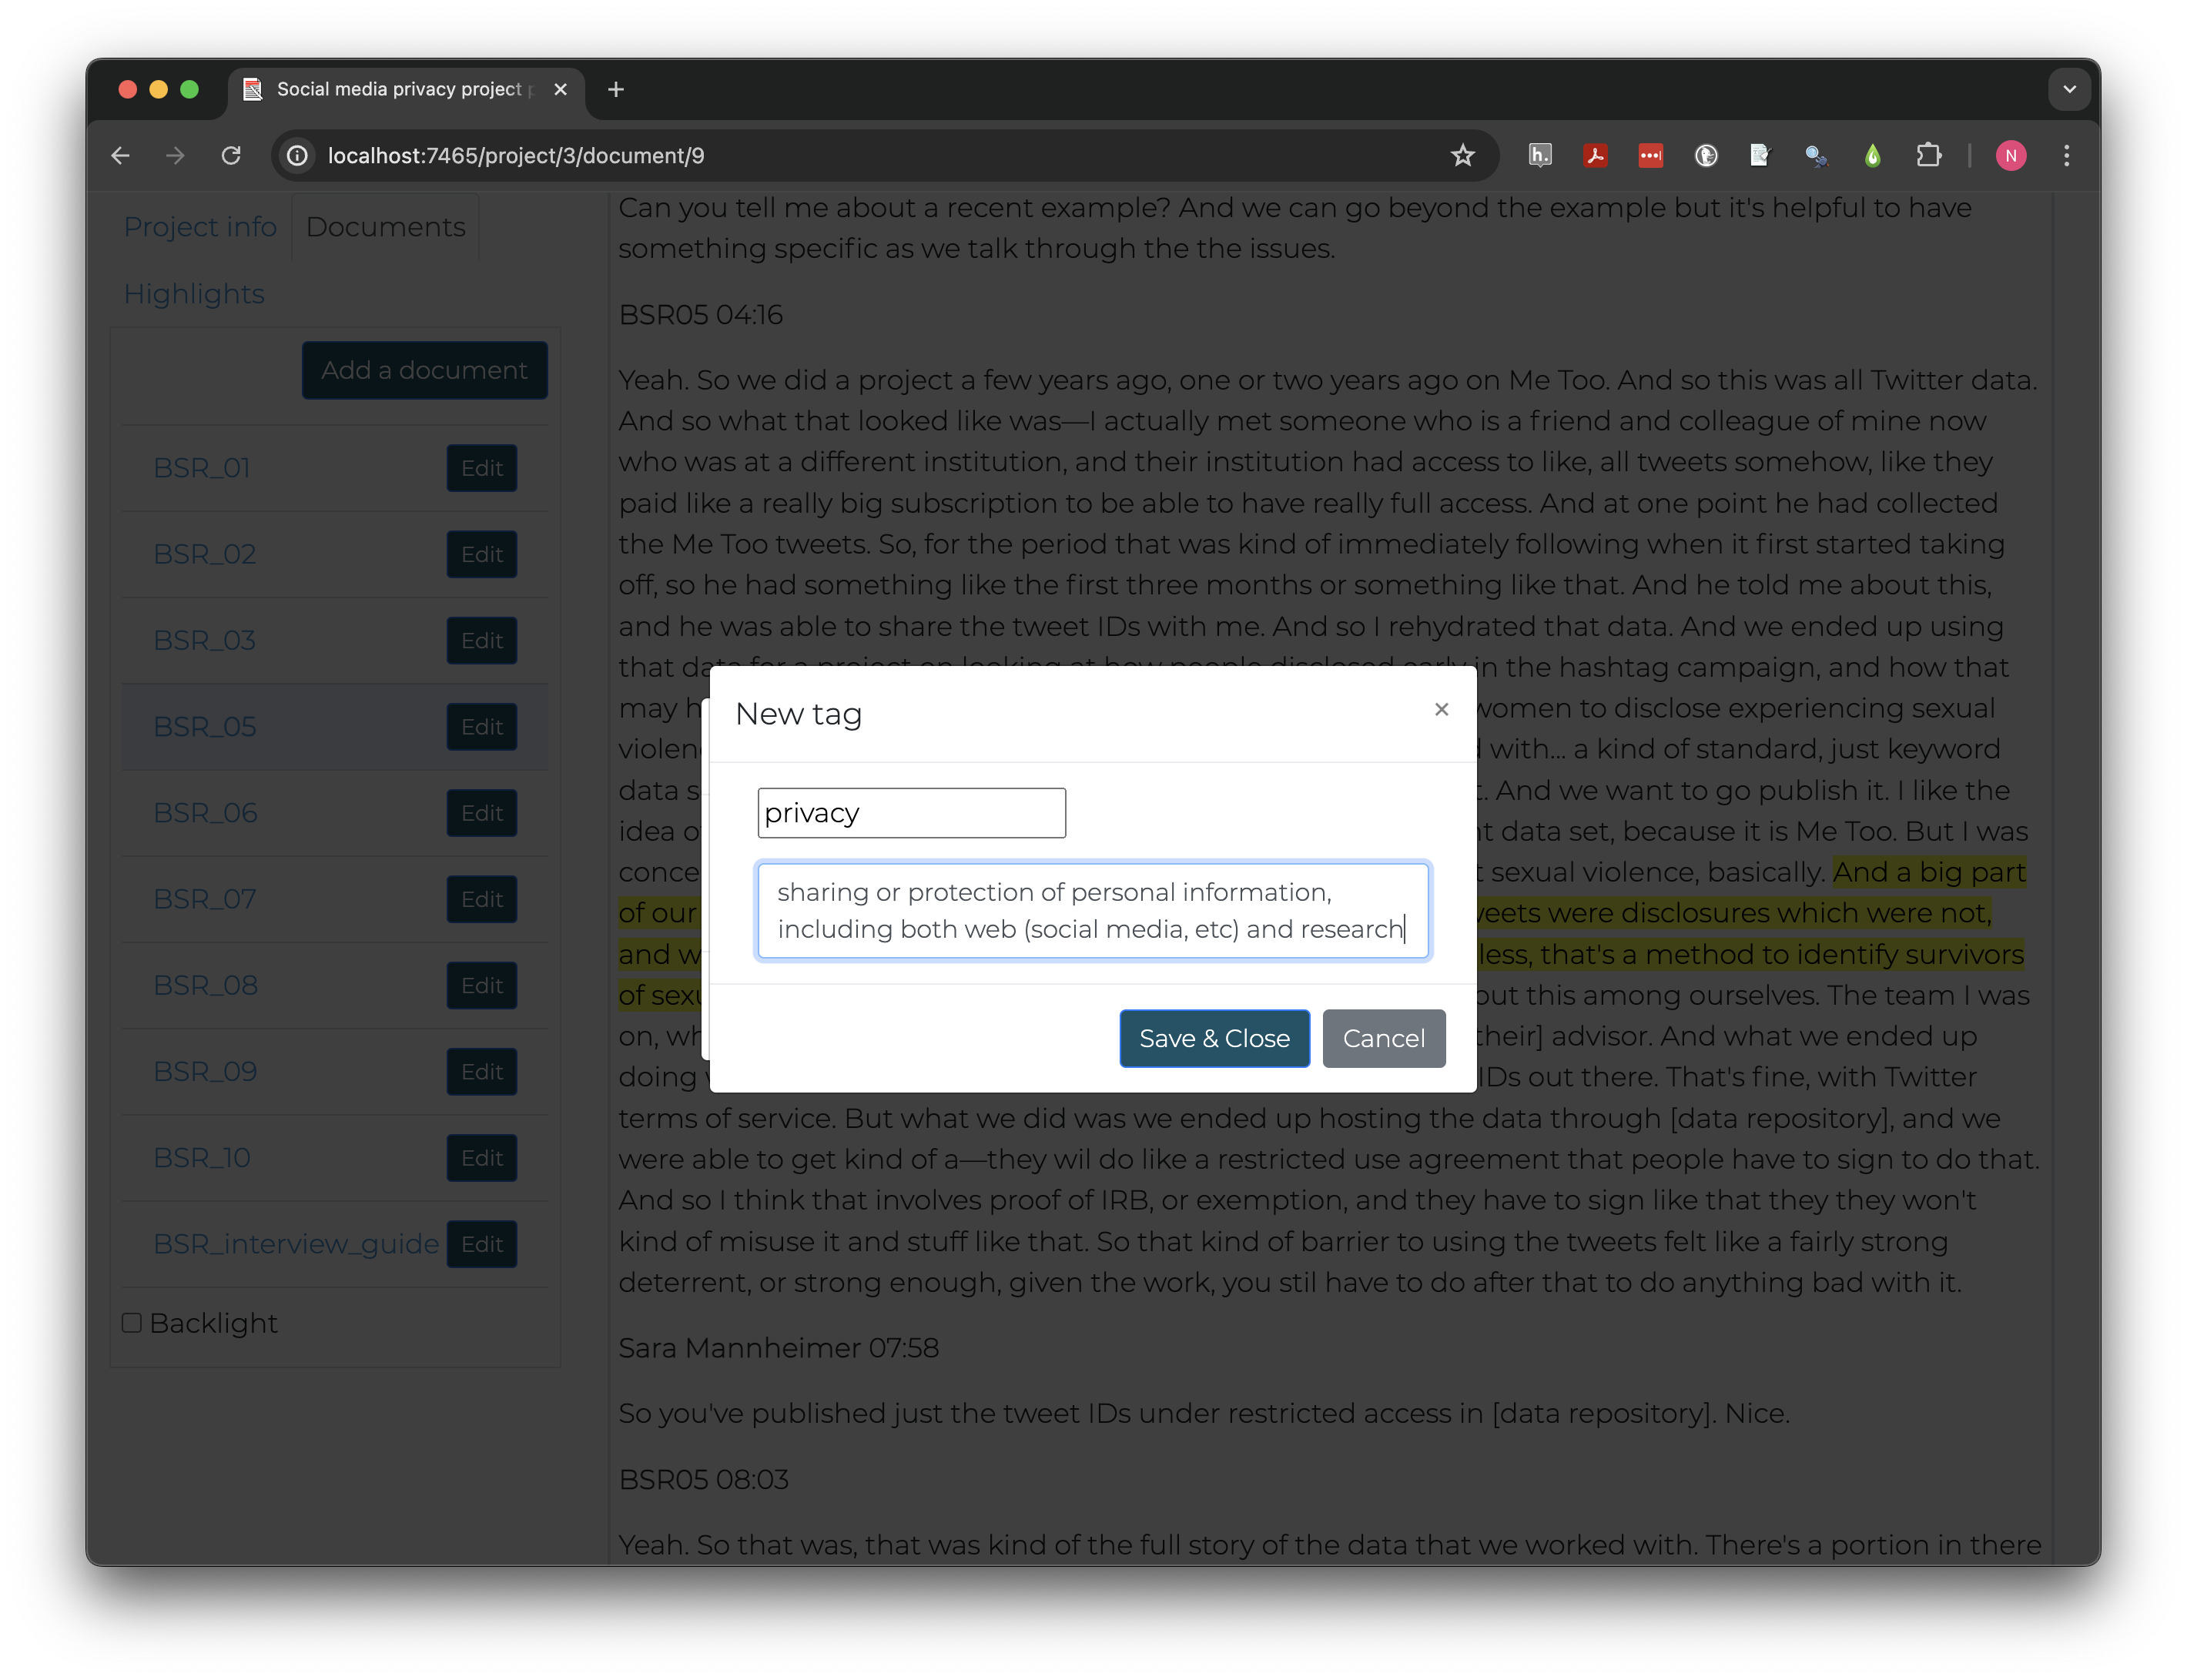
Task: Click the bookmark/star icon in address bar
Action: click(1462, 156)
